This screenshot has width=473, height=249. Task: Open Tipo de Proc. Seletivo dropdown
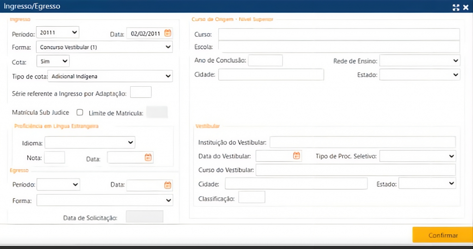(x=417, y=156)
